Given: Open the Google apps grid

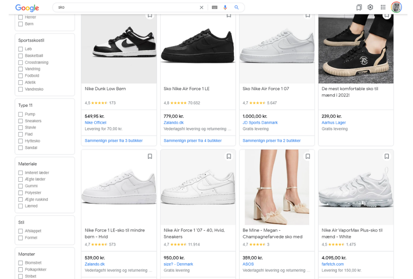Looking at the screenshot, I should (x=383, y=7).
